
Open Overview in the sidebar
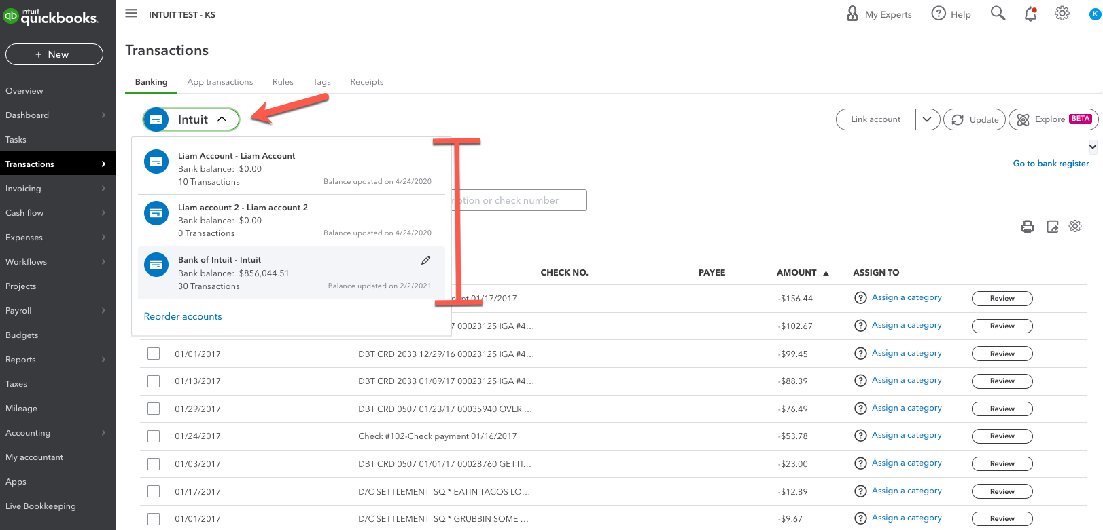click(24, 91)
